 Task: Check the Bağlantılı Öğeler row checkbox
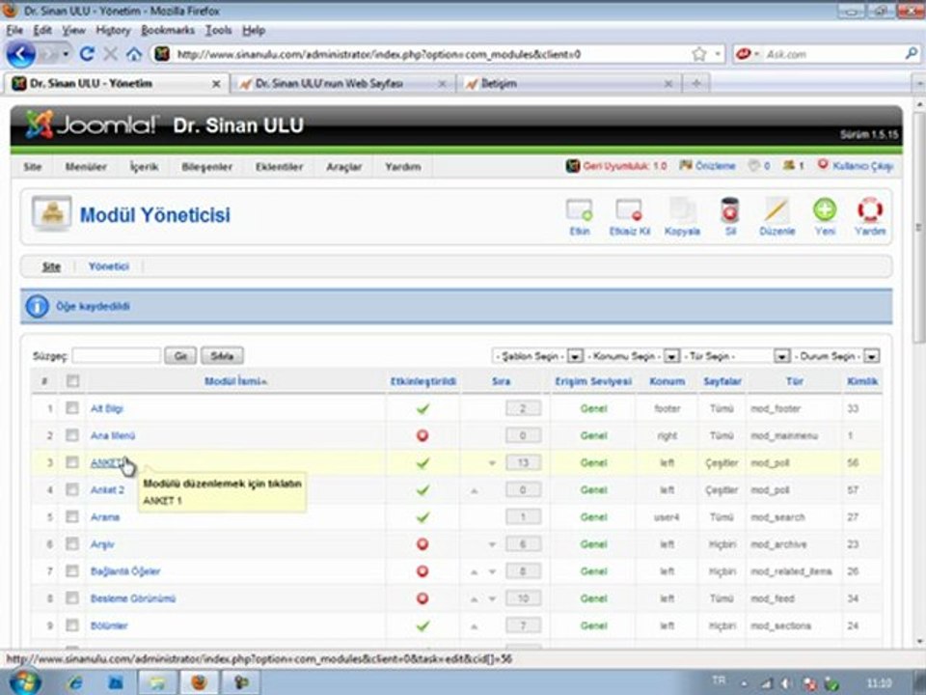(x=72, y=570)
